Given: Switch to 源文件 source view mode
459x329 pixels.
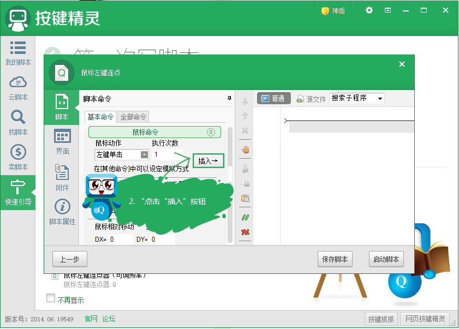Looking at the screenshot, I should click(311, 99).
